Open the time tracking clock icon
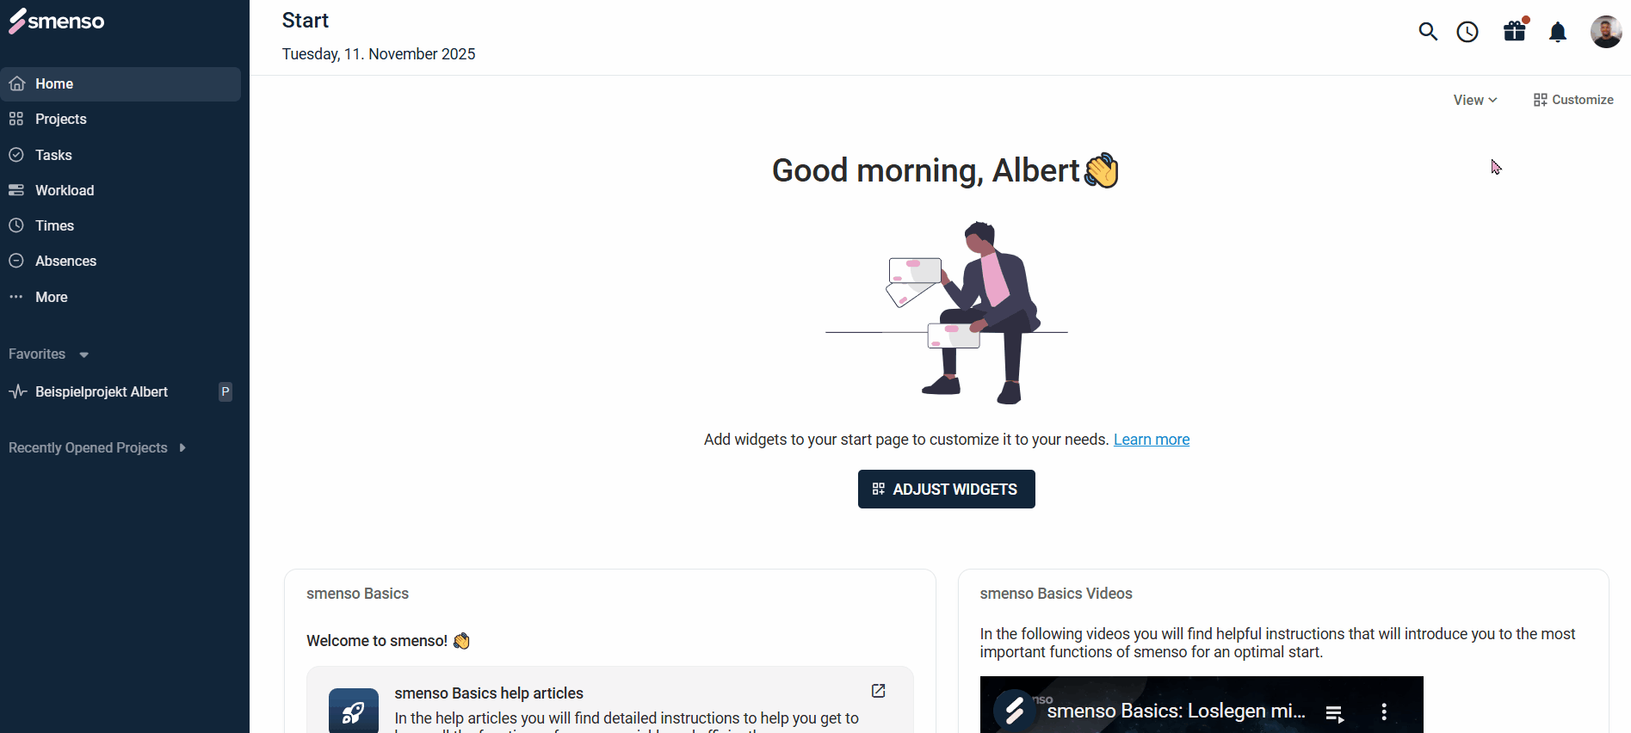Screen dimensions: 1631x733 pyautogui.click(x=1467, y=32)
